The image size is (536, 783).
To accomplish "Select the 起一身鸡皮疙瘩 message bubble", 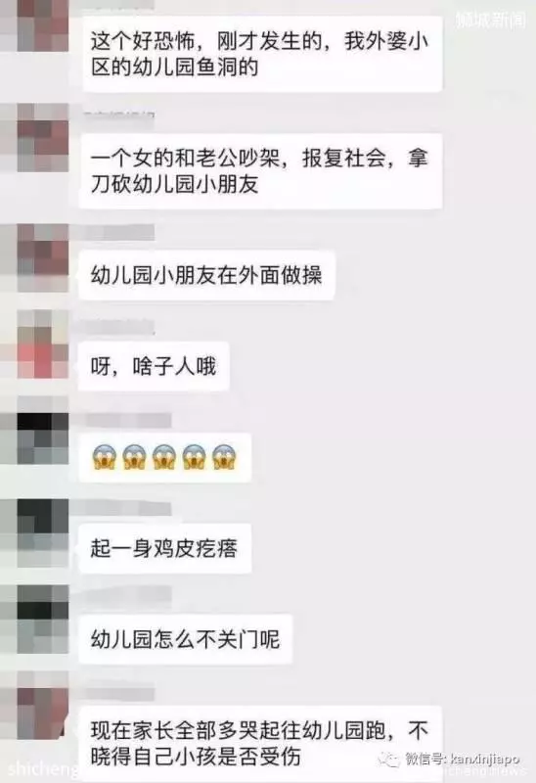I will click(x=164, y=548).
